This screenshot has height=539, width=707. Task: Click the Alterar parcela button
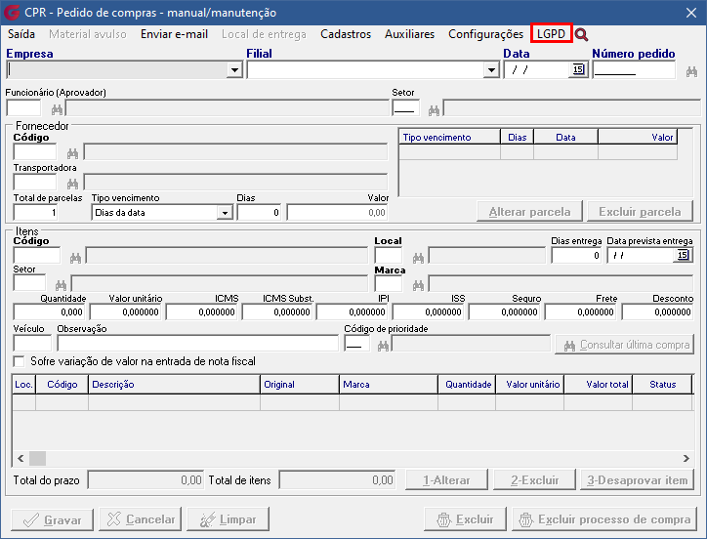[530, 212]
